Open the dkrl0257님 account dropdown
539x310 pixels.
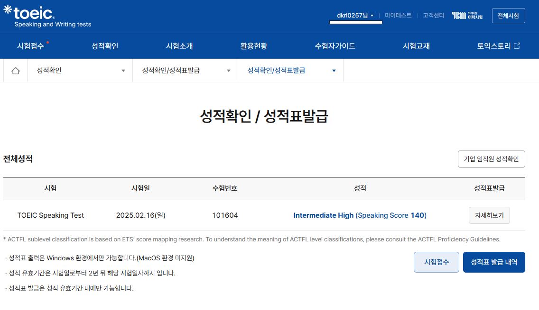(x=355, y=16)
